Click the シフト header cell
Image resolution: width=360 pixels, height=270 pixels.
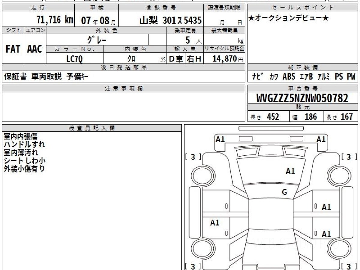tap(13, 30)
